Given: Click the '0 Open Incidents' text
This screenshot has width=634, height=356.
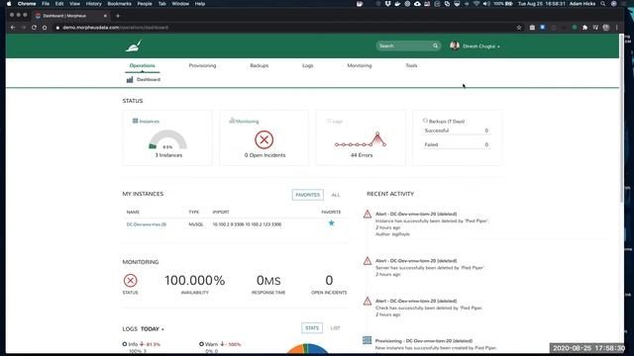Looking at the screenshot, I should click(x=264, y=155).
